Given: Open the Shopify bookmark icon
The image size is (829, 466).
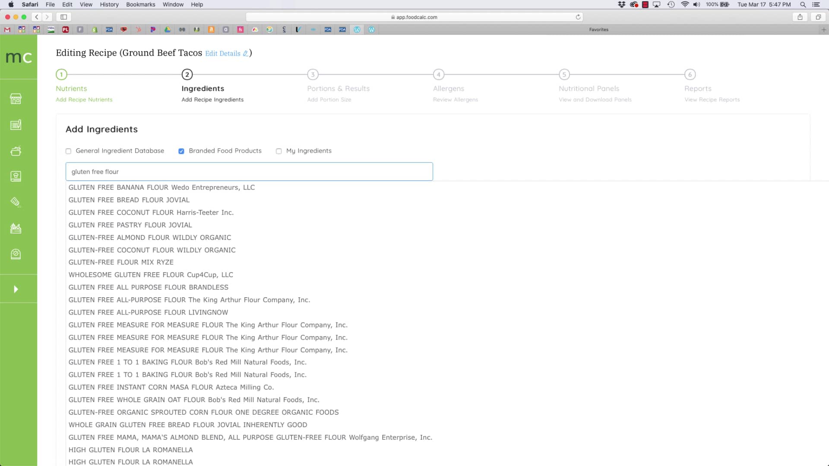Looking at the screenshot, I should (x=95, y=30).
